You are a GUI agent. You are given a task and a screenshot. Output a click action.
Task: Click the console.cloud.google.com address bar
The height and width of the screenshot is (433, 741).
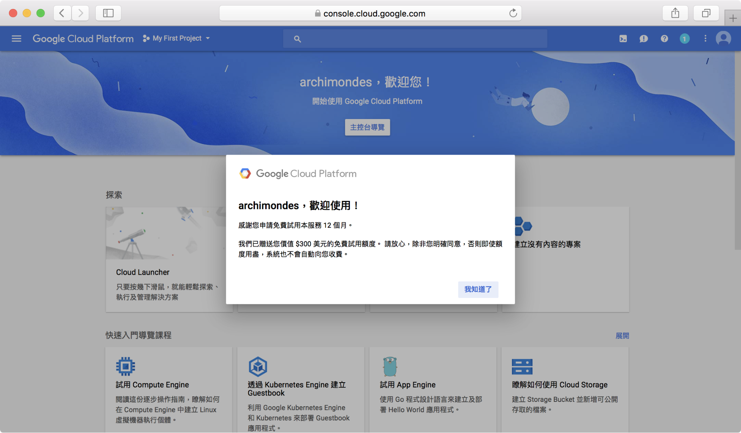pos(370,13)
